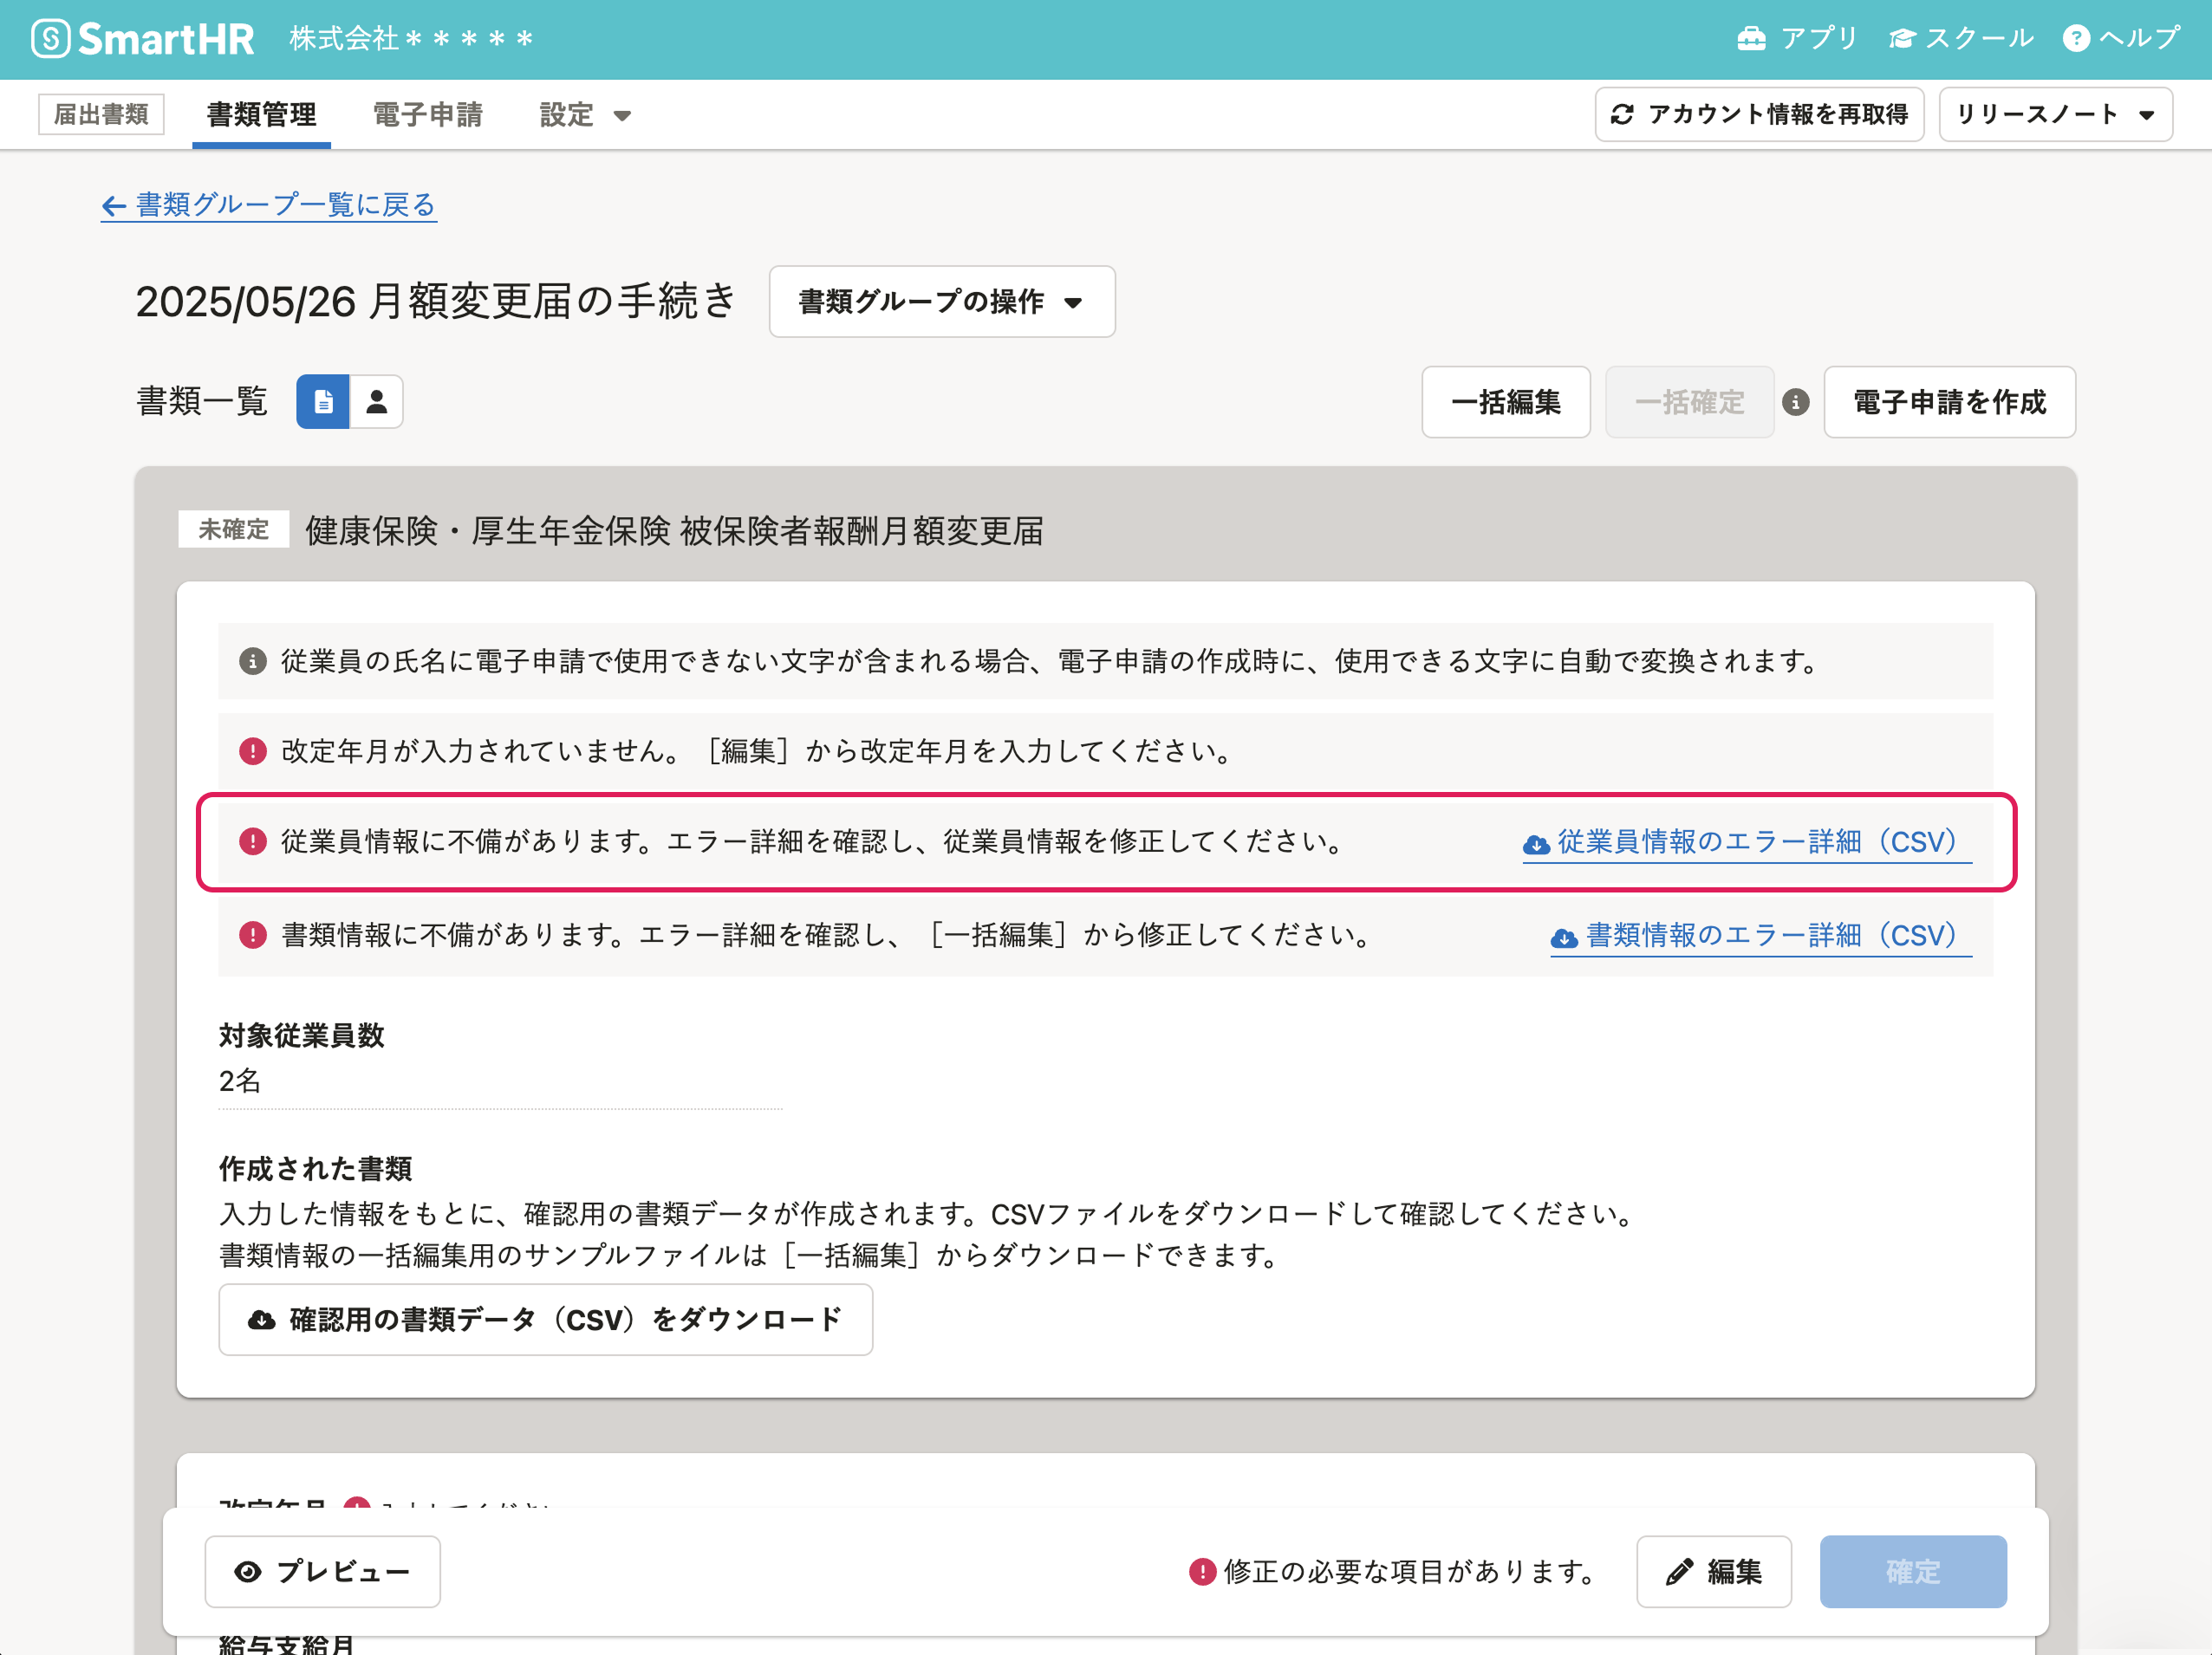
Task: Click the disabled 一括確定 button
Action: pyautogui.click(x=1690, y=402)
